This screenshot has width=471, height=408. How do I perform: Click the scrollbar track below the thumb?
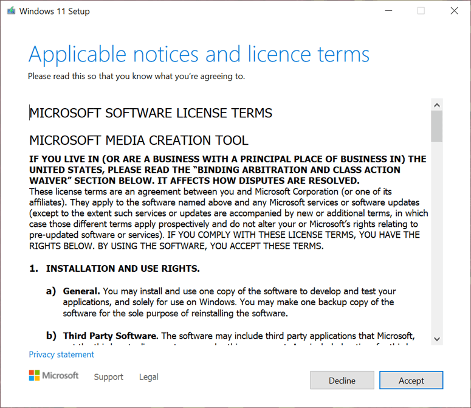437,237
